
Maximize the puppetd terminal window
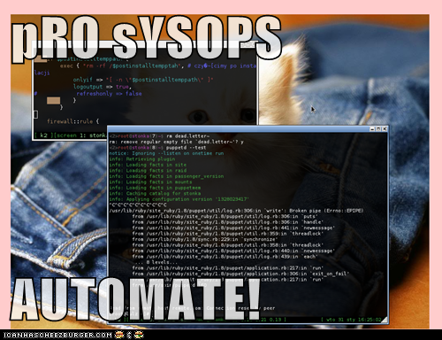click(x=378, y=129)
